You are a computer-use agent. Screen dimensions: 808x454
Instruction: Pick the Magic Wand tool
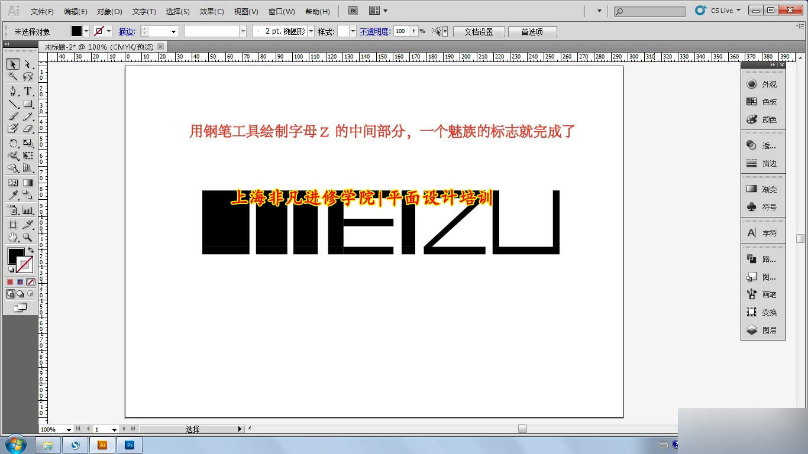tap(13, 77)
